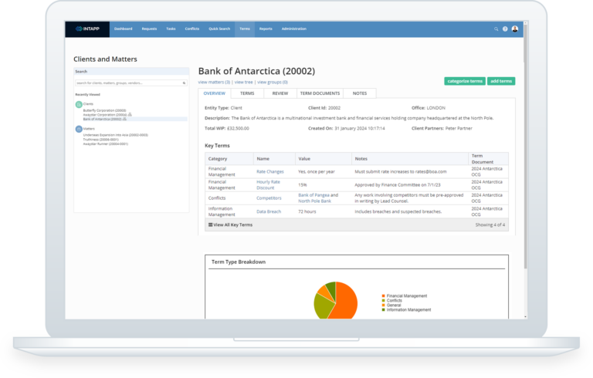
Task: Open the Reports menu item
Action: [x=266, y=29]
